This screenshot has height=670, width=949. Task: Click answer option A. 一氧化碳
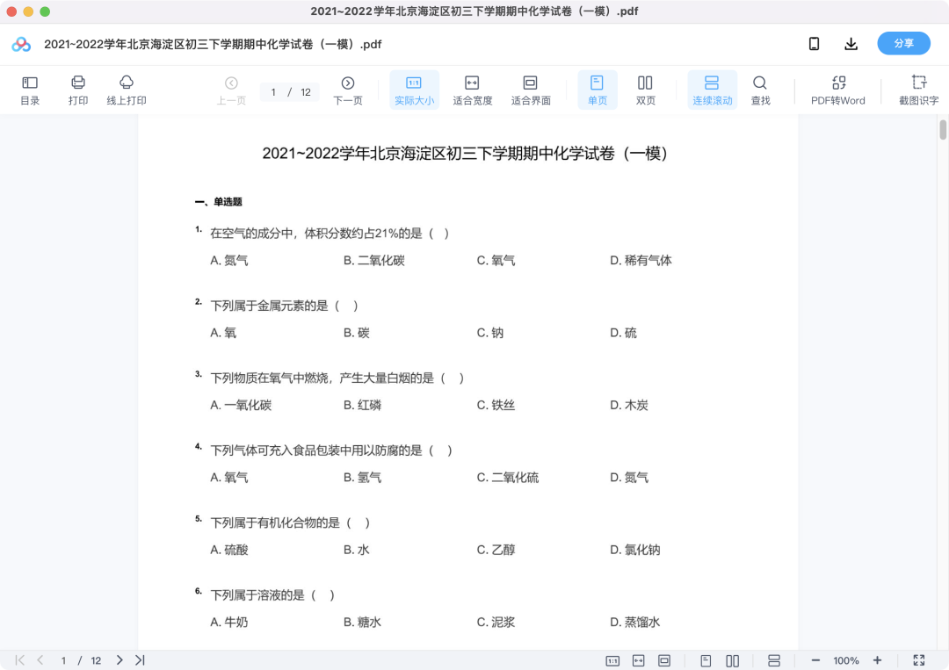[241, 405]
